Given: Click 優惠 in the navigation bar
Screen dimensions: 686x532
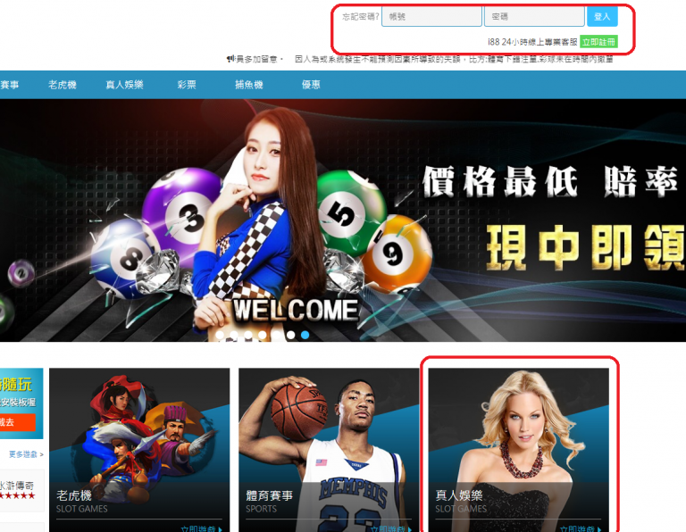Looking at the screenshot, I should click(x=311, y=85).
